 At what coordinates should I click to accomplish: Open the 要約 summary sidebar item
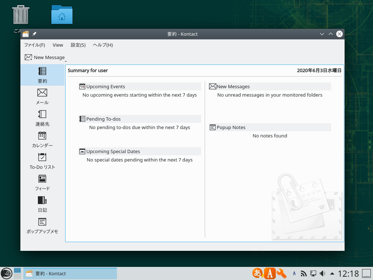click(x=42, y=75)
